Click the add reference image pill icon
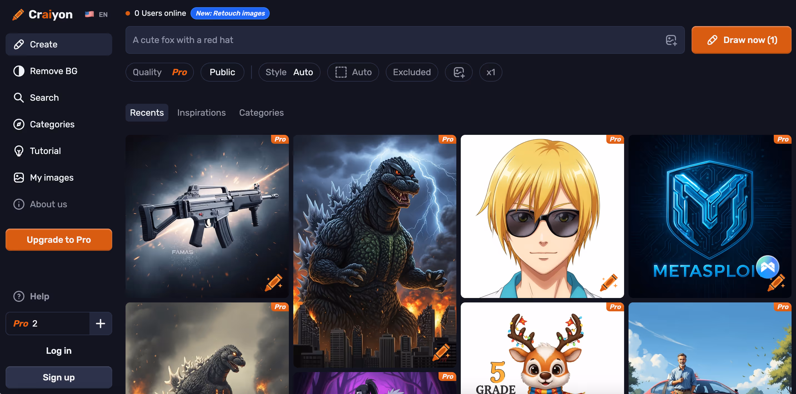 click(x=459, y=72)
